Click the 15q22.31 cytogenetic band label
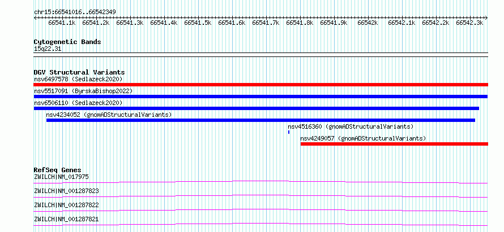Viewport: 504px width, 232px height. (48, 49)
